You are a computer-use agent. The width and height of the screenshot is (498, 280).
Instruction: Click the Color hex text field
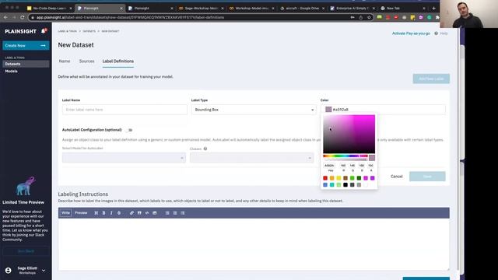coord(383,110)
